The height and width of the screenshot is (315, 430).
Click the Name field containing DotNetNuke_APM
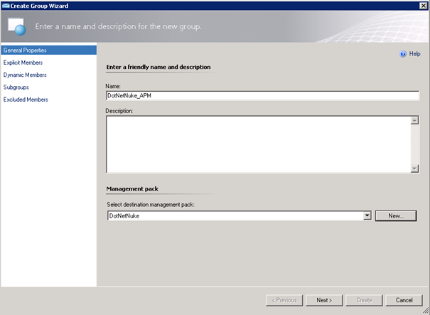pyautogui.click(x=262, y=96)
